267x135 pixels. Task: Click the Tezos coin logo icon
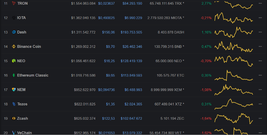pyautogui.click(x=14, y=104)
